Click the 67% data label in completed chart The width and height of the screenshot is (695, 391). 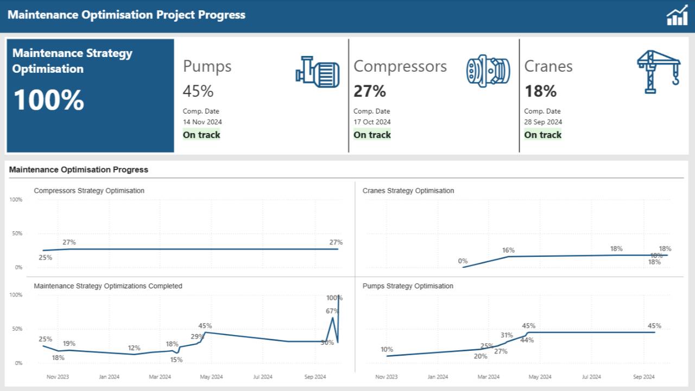[332, 311]
